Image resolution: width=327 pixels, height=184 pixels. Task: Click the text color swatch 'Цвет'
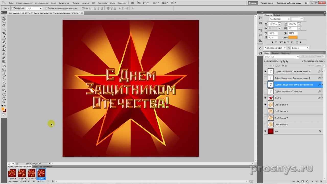coord(293,37)
